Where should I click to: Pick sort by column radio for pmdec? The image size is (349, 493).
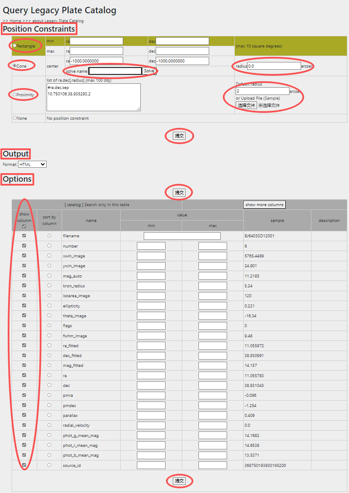49,405
